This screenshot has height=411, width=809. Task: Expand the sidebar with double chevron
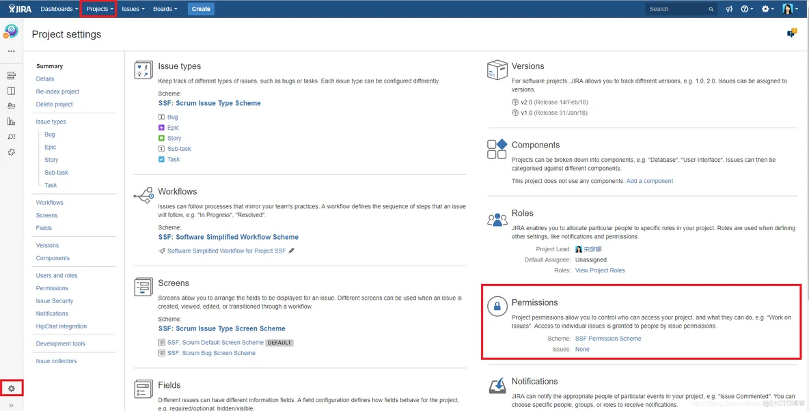[12, 406]
